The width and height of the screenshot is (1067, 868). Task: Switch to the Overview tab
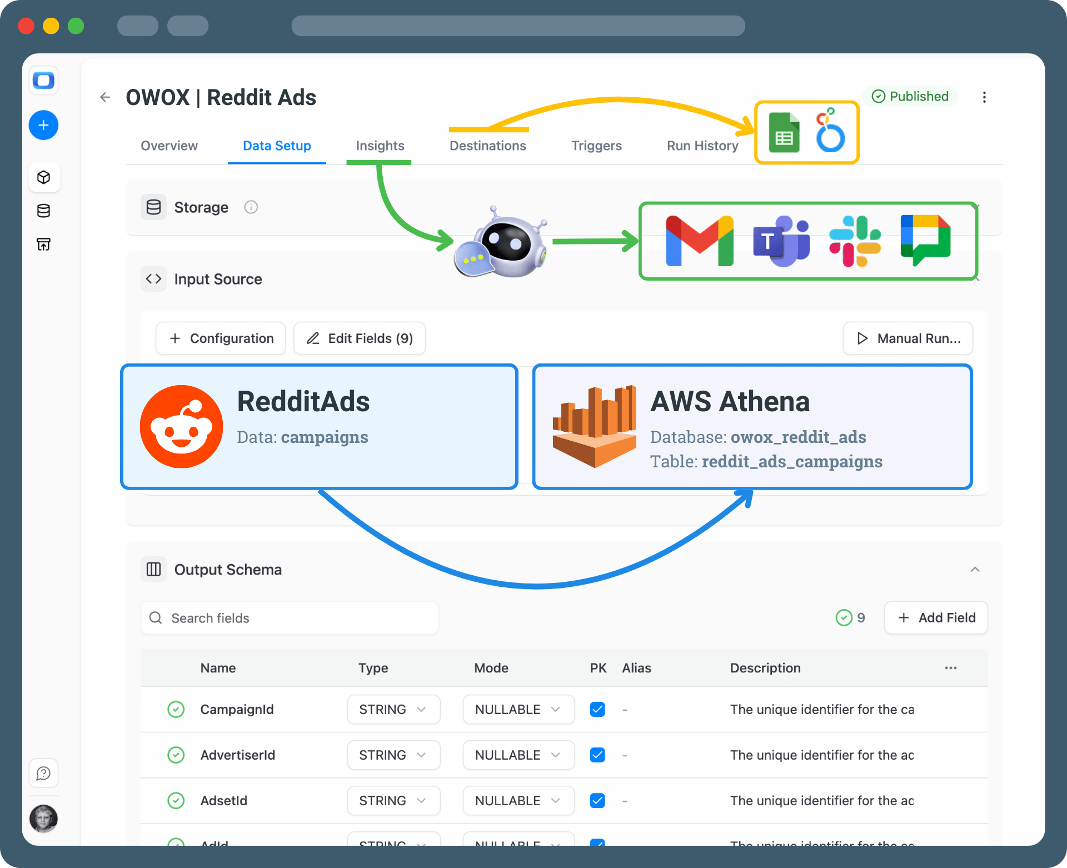[x=168, y=146]
